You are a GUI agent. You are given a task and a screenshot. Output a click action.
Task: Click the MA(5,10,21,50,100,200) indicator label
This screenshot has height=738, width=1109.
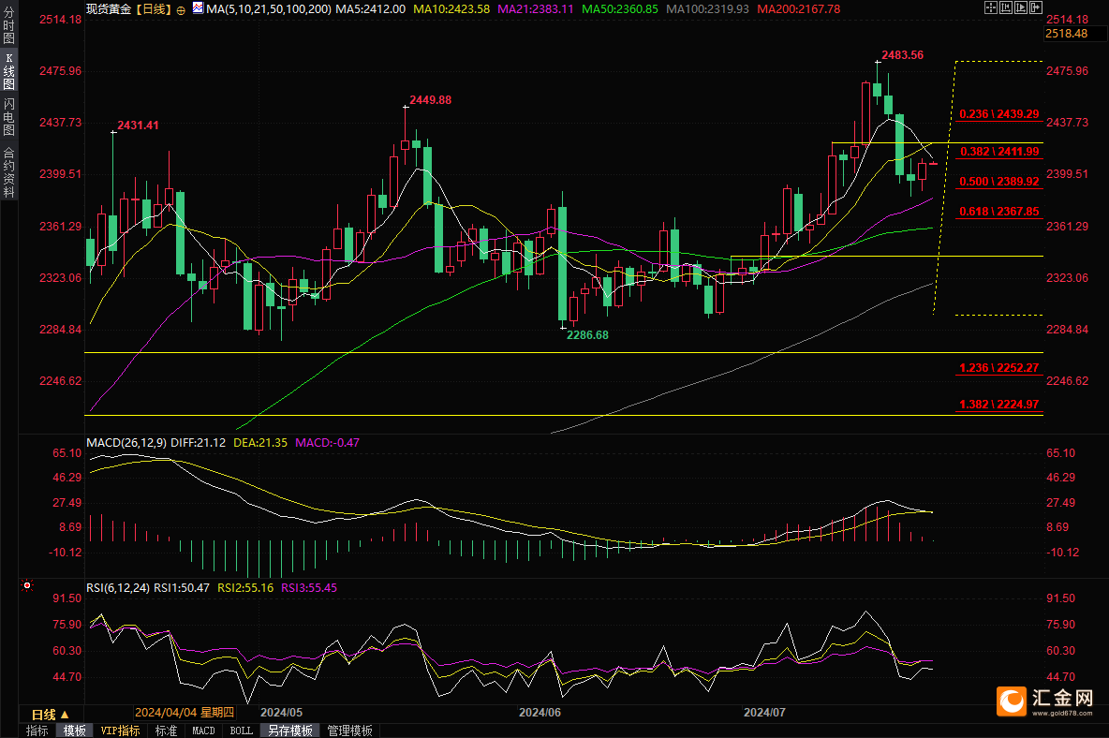270,9
